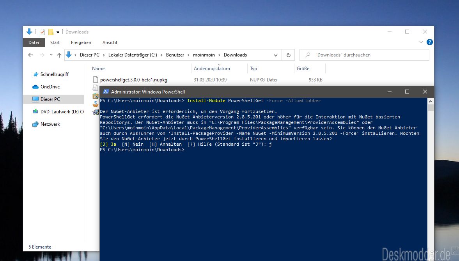Switch to the Freigeben ribbon tab
The height and width of the screenshot is (261, 459).
[x=81, y=42]
